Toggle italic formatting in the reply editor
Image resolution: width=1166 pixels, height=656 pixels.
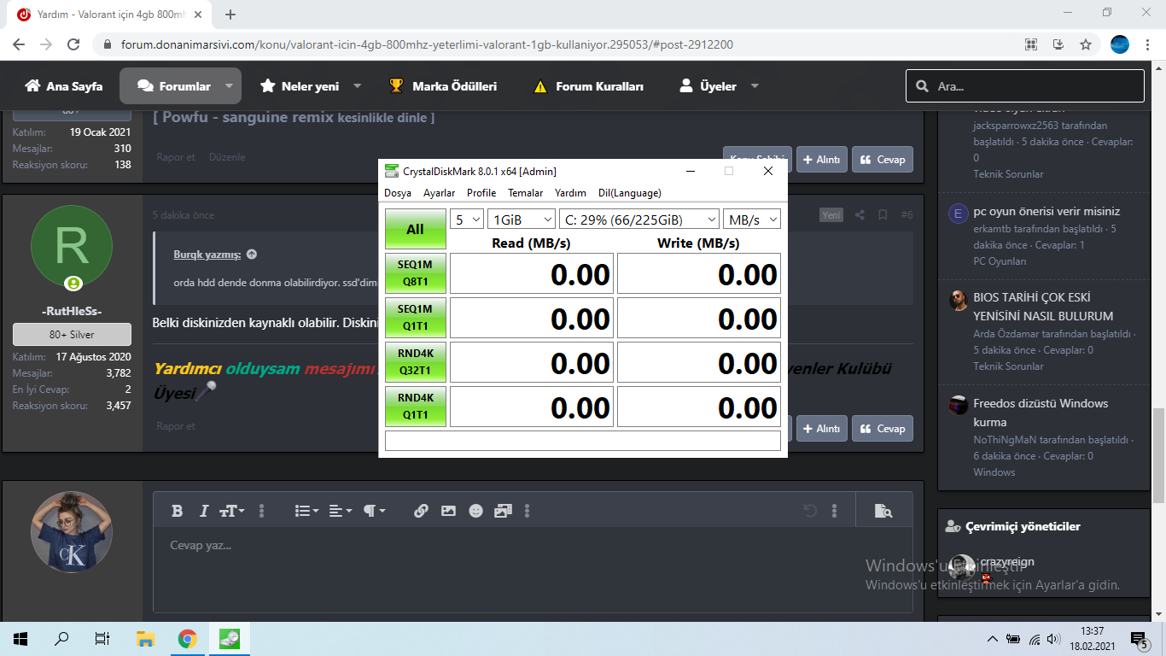point(203,511)
